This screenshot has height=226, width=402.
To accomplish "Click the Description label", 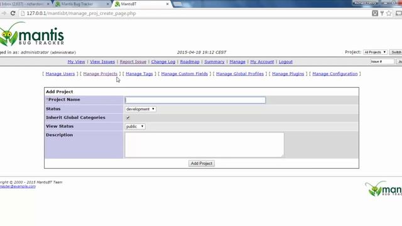I will pos(60,135).
